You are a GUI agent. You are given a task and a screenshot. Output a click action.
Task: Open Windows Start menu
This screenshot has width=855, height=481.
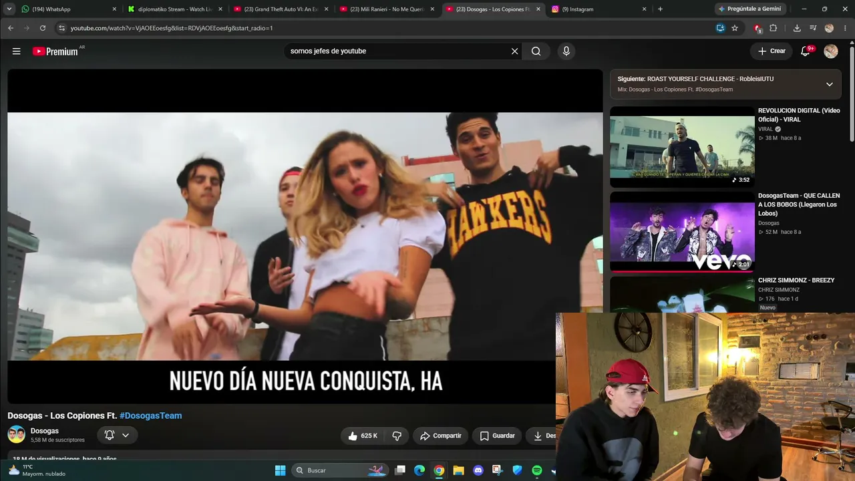tap(281, 470)
